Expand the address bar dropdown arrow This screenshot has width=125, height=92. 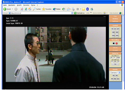[72, 13]
